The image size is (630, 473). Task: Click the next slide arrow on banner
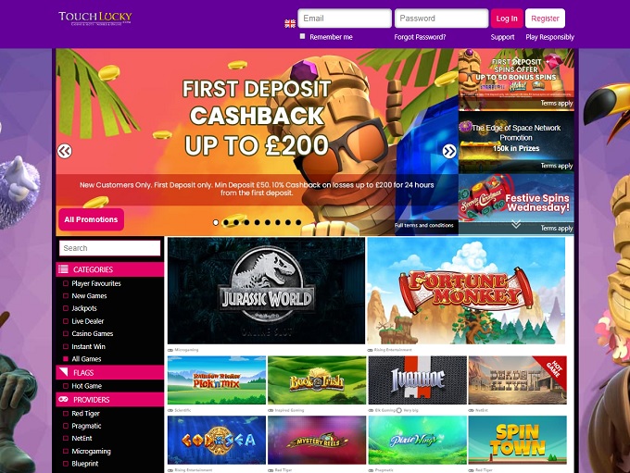[x=449, y=152]
